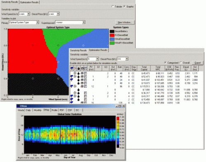Open Diesel Price dropdown showing 0.6
The image size is (206, 162).
127,59
